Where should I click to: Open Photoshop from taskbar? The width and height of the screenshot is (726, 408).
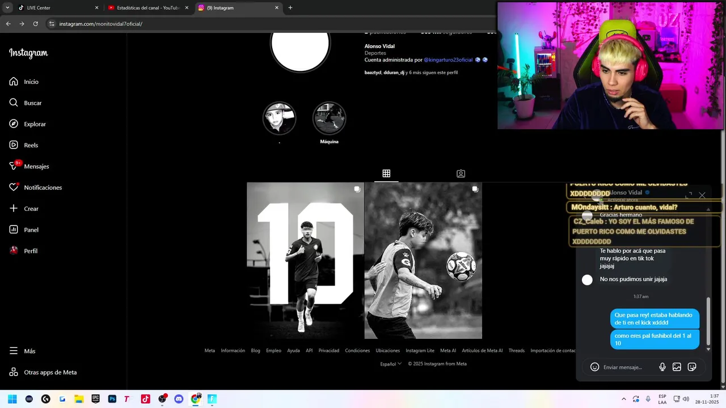point(112,399)
